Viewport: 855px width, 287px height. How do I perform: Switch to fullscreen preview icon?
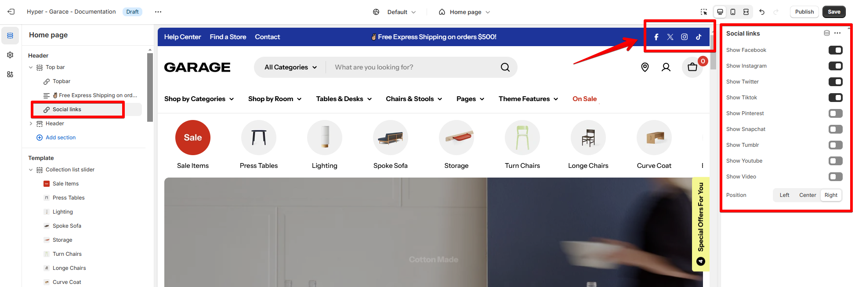click(x=746, y=12)
